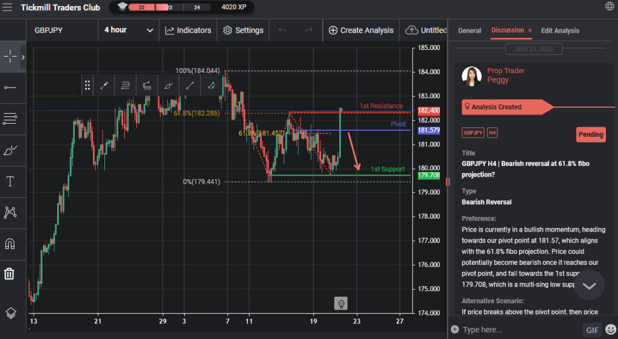Image resolution: width=618 pixels, height=339 pixels.
Task: Click the globe language icon
Action: tap(610, 6)
